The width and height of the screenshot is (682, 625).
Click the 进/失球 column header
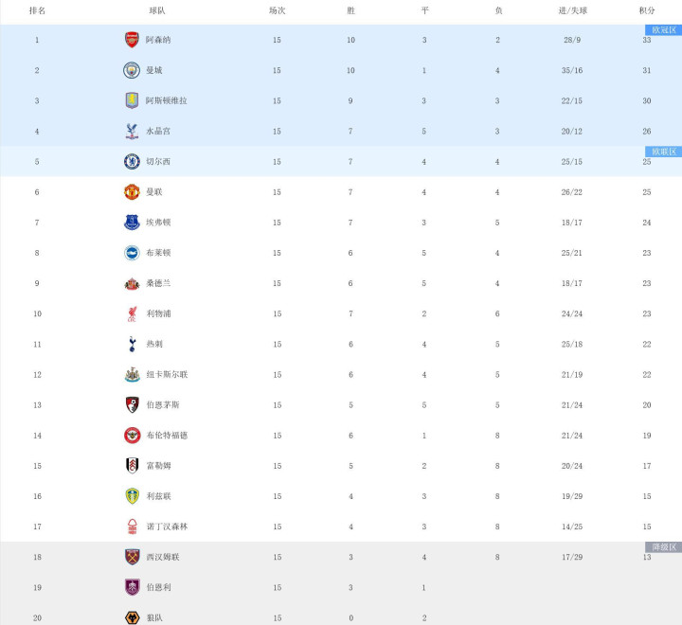[x=573, y=10]
